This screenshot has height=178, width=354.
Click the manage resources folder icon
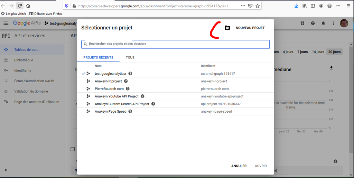coord(227,28)
